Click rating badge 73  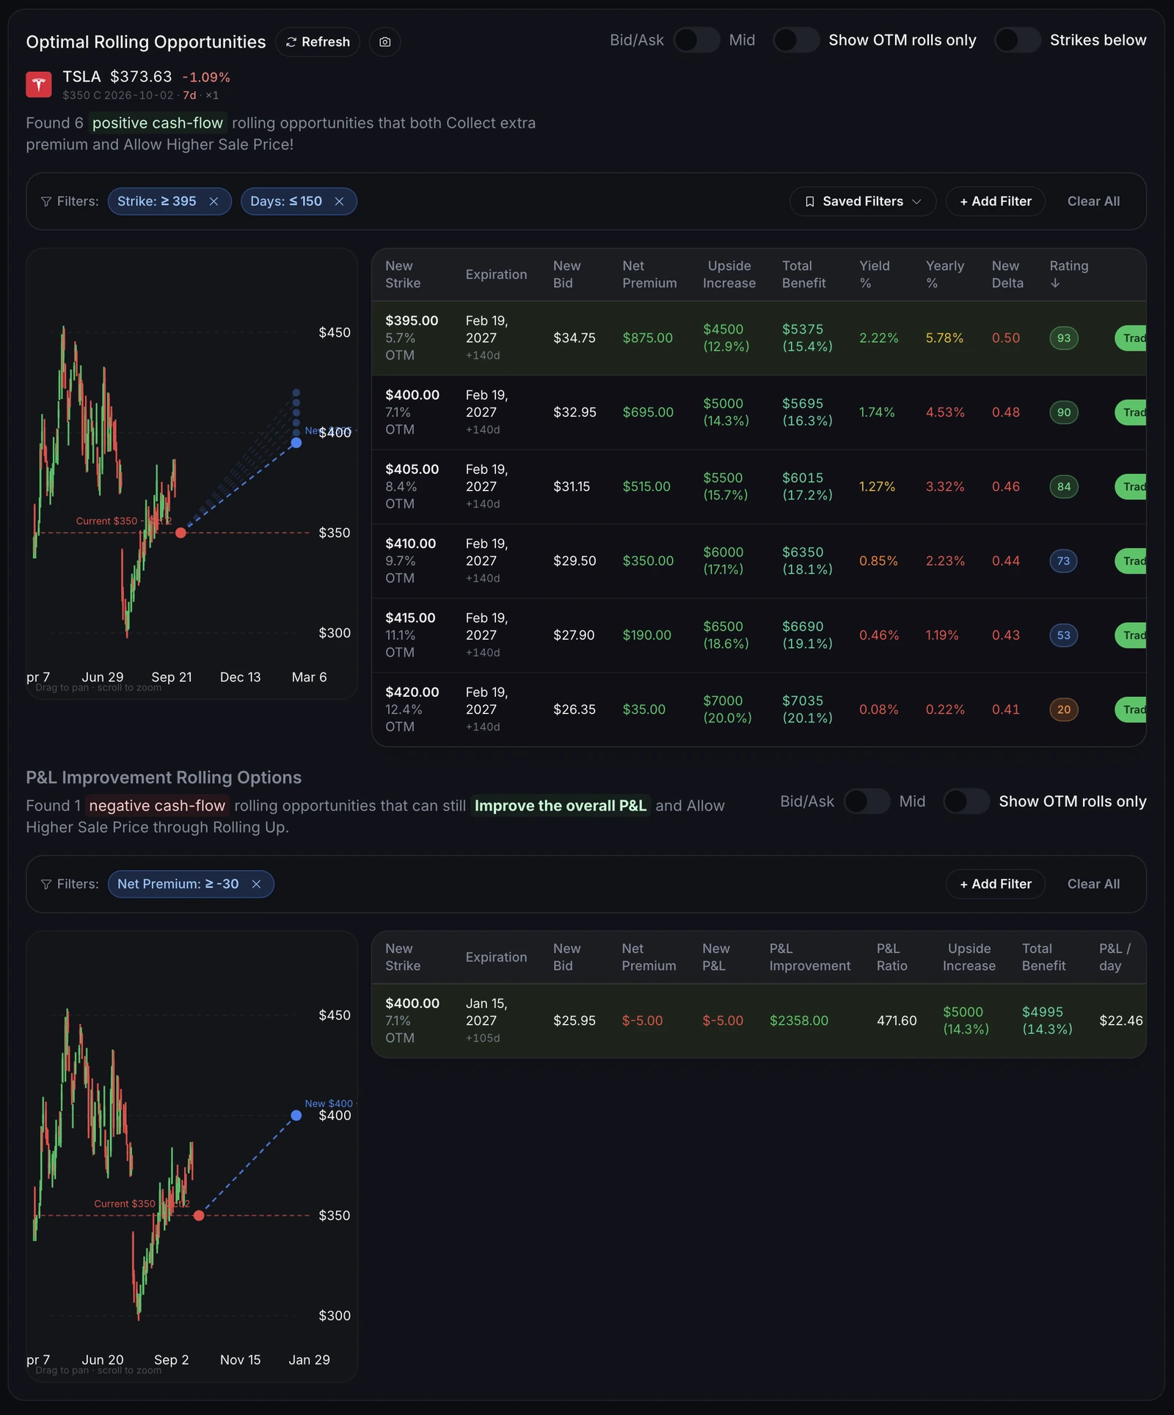1064,561
